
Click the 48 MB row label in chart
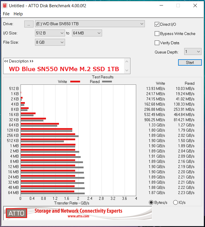point(14,187)
